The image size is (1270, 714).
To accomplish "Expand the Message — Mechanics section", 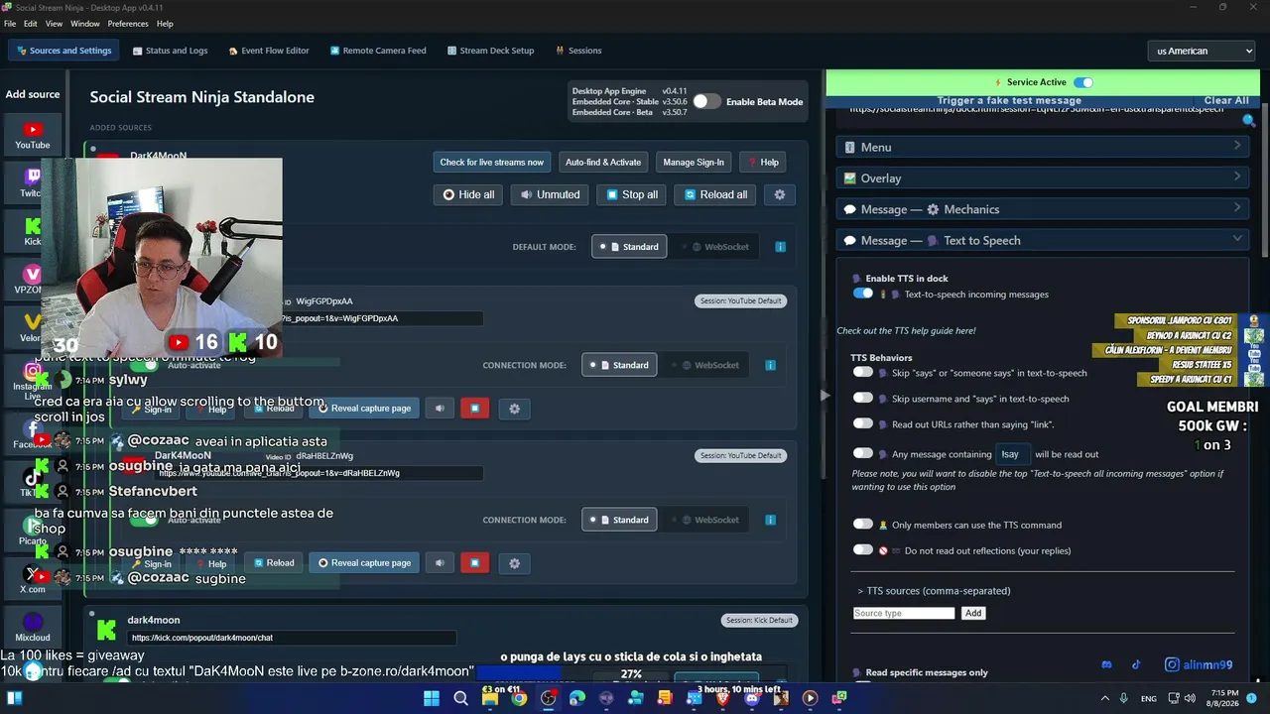I will (x=1042, y=209).
